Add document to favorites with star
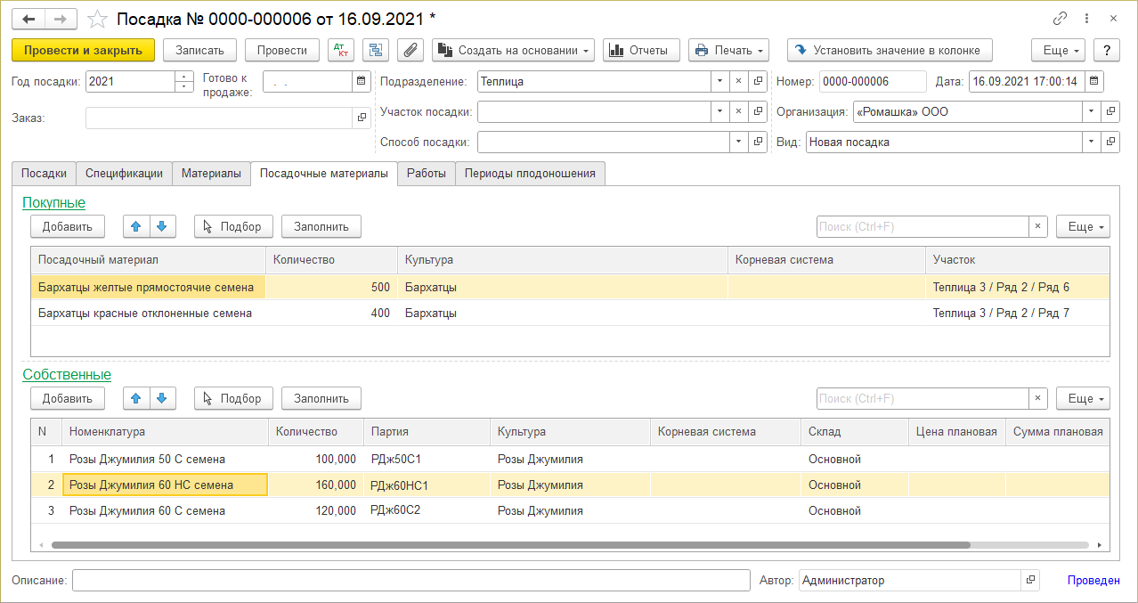Viewport: 1138px width, 603px height. coord(98,19)
